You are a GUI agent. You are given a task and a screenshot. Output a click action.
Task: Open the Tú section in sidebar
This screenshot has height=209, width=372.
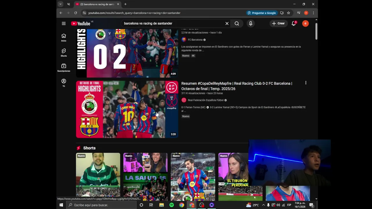click(64, 83)
